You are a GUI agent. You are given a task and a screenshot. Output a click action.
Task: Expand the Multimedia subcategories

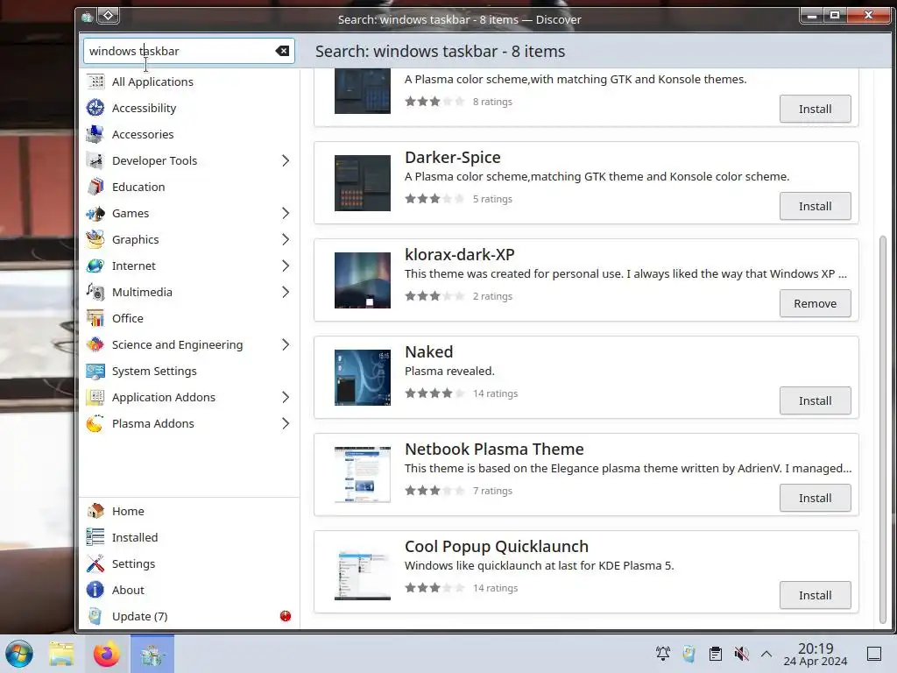286,293
